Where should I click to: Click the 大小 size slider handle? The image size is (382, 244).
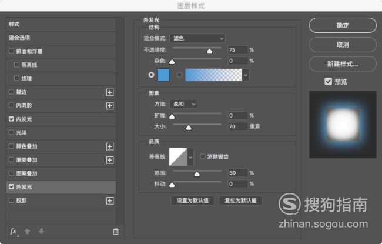189,128
